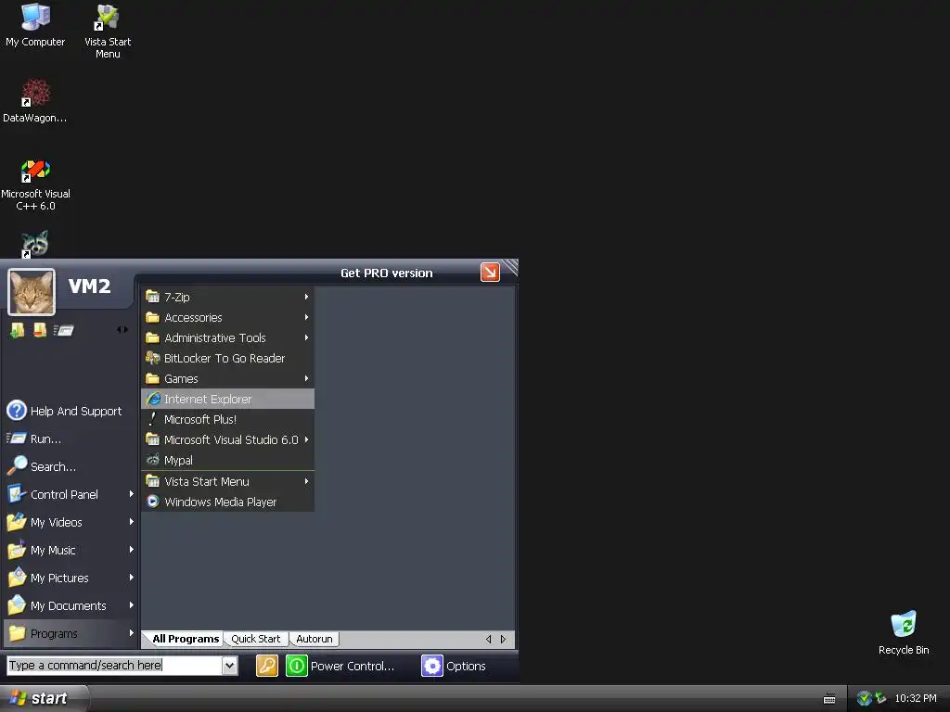Screen dimensions: 950x712
Task: Click the remove-item red icon under avatar
Action: click(x=40, y=330)
